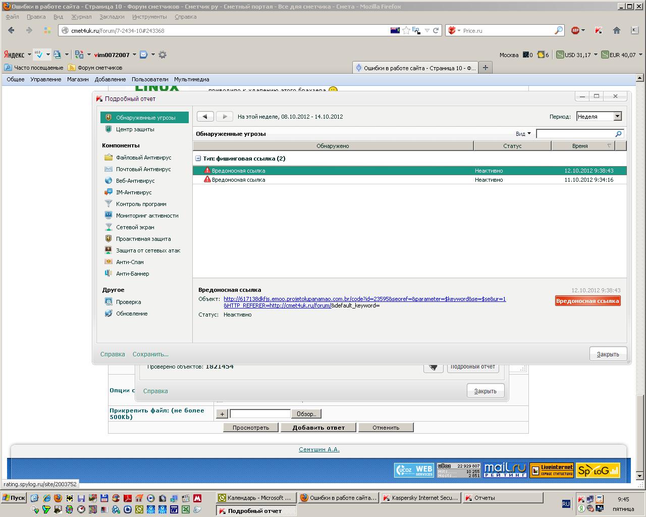646x517 pixels.
Task: Click search magnifier in threats filter
Action: click(619, 134)
